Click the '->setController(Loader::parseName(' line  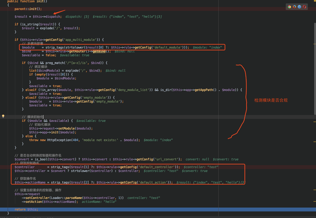pos(73,198)
